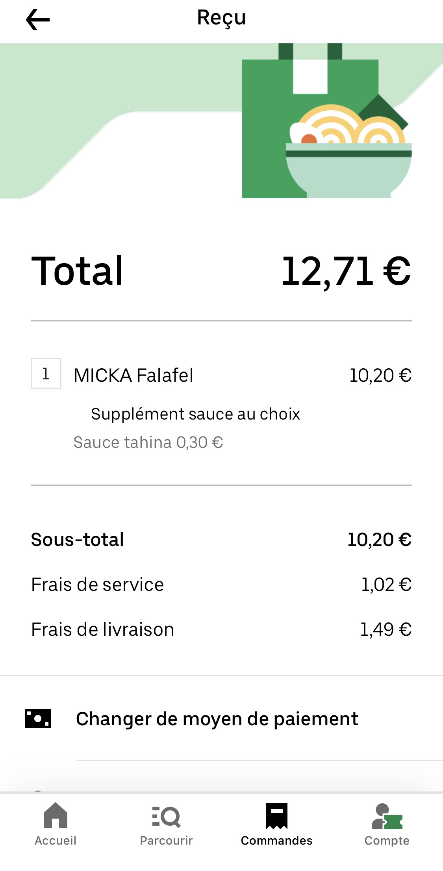Tap Supplément sauce au choix text
Image resolution: width=443 pixels, height=871 pixels.
point(195,414)
